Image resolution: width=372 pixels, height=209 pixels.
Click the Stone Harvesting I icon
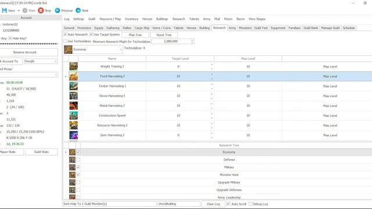[74, 96]
